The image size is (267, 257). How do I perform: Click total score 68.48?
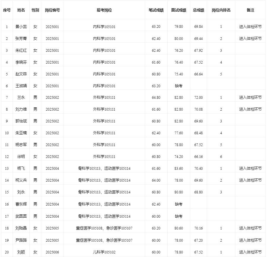click(x=198, y=133)
